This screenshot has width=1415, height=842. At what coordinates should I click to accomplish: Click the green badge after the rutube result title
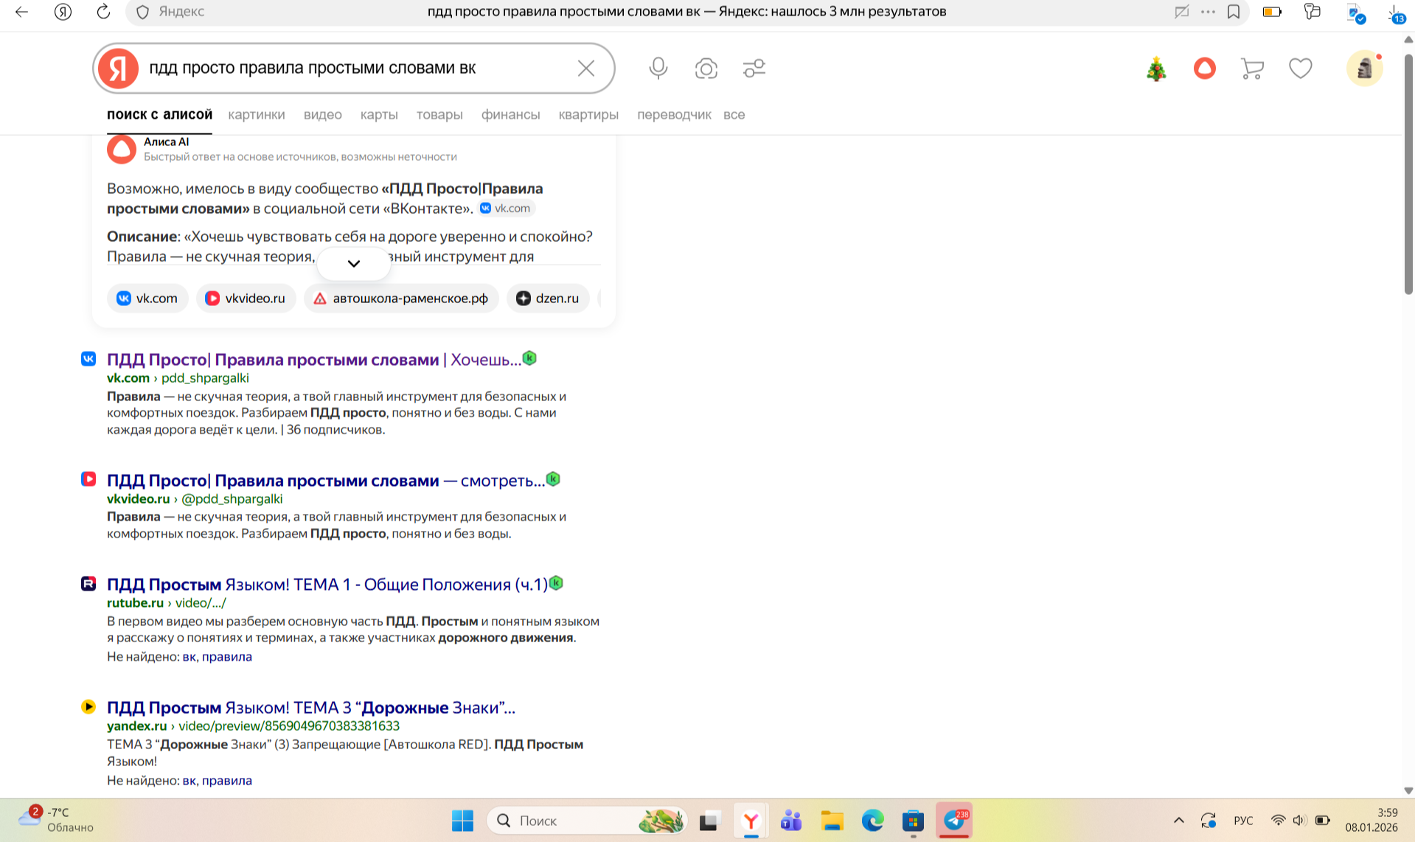557,583
